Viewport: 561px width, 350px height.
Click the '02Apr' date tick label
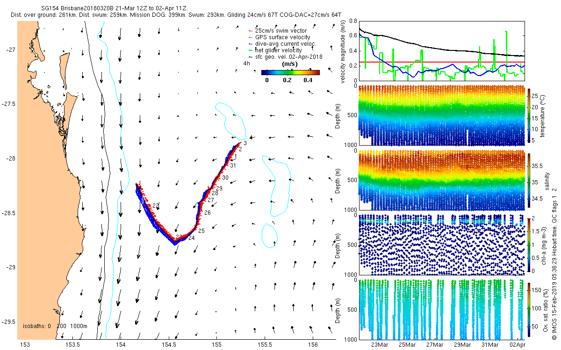(517, 344)
